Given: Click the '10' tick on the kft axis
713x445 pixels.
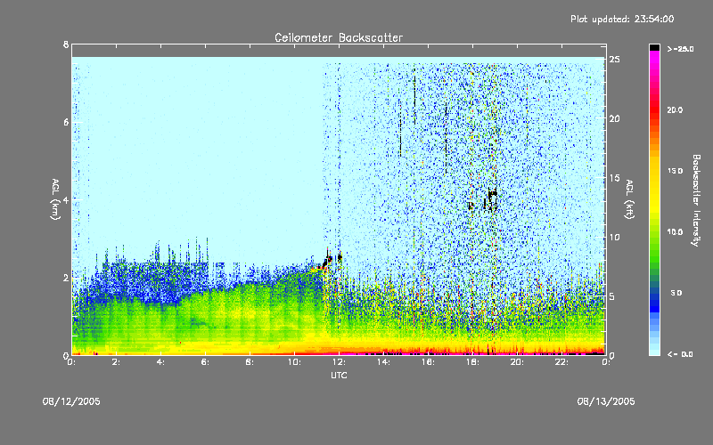Looking at the screenshot, I should 615,238.
